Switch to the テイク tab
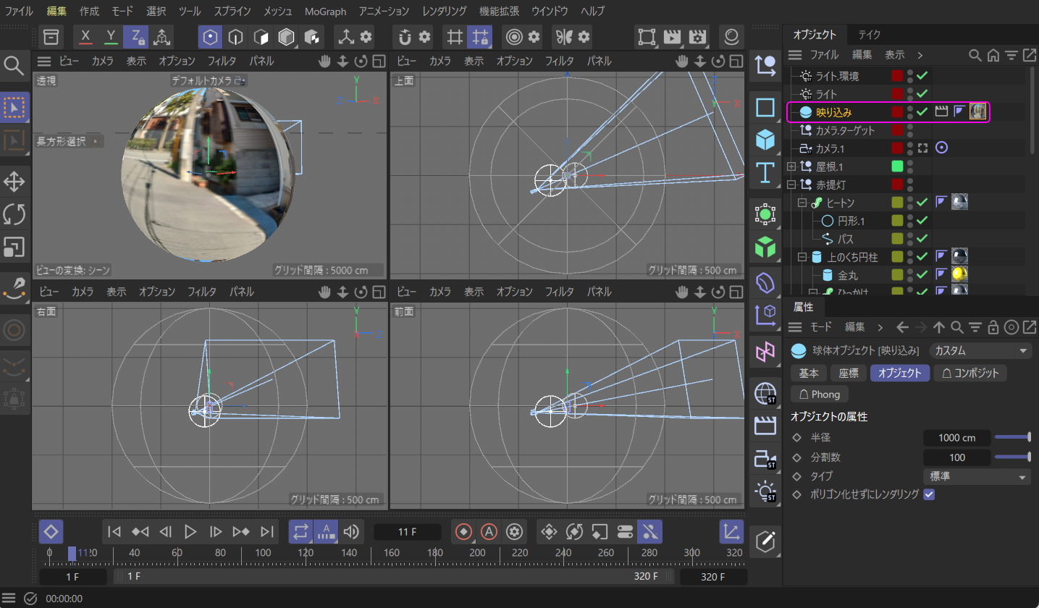This screenshot has height=608, width=1039. tap(869, 34)
